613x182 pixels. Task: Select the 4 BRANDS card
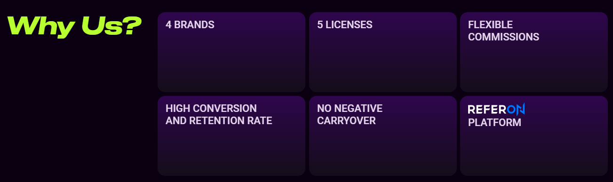pyautogui.click(x=231, y=52)
